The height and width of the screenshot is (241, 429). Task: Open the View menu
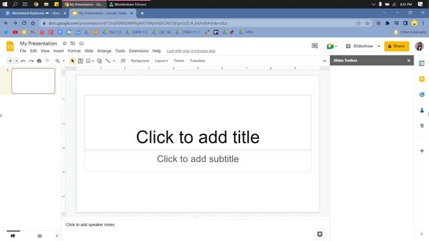(45, 51)
